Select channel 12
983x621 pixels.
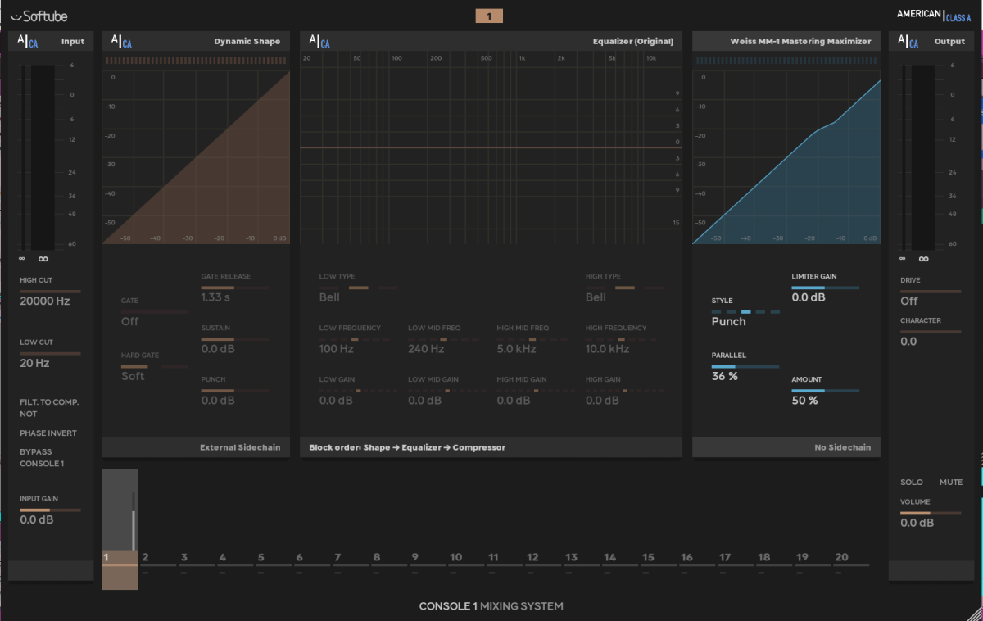click(x=543, y=558)
